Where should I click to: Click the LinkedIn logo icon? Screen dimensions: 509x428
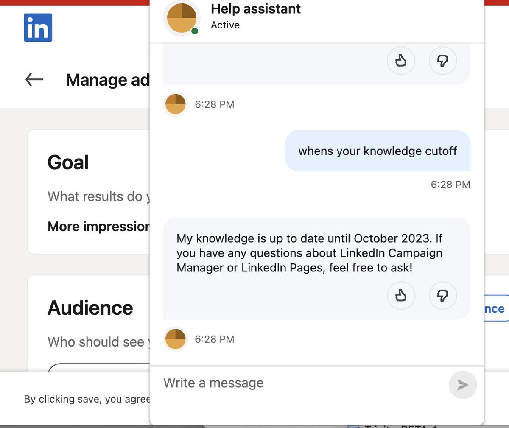pyautogui.click(x=38, y=28)
